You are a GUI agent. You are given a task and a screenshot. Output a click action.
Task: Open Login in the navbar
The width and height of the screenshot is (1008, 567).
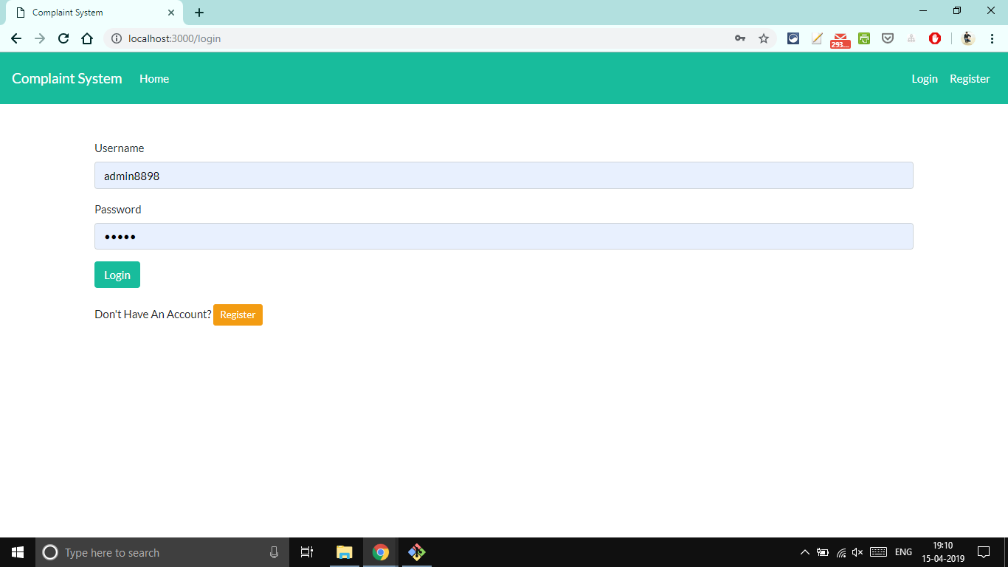pos(925,79)
